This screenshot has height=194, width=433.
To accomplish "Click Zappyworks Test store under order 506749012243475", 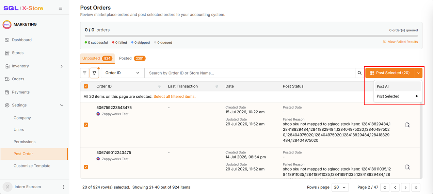I will (x=115, y=159).
